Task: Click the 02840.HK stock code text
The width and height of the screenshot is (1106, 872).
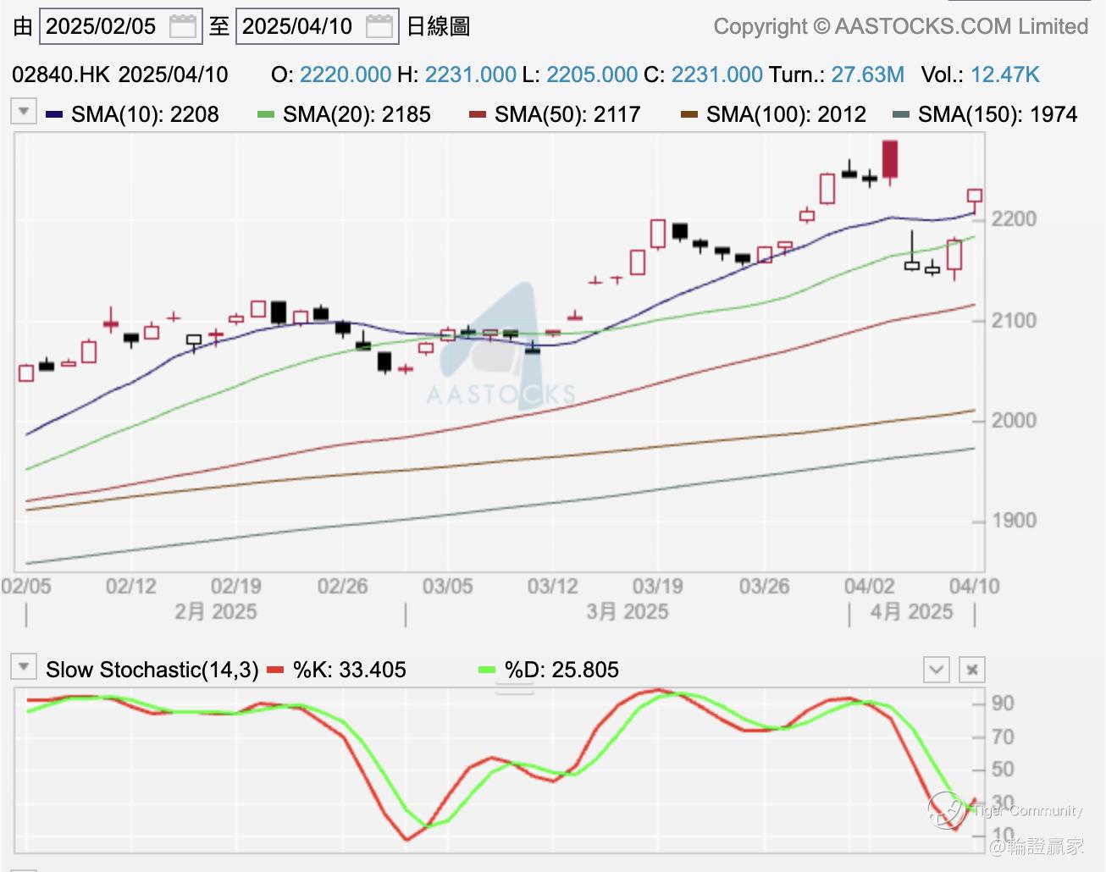Action: click(61, 75)
